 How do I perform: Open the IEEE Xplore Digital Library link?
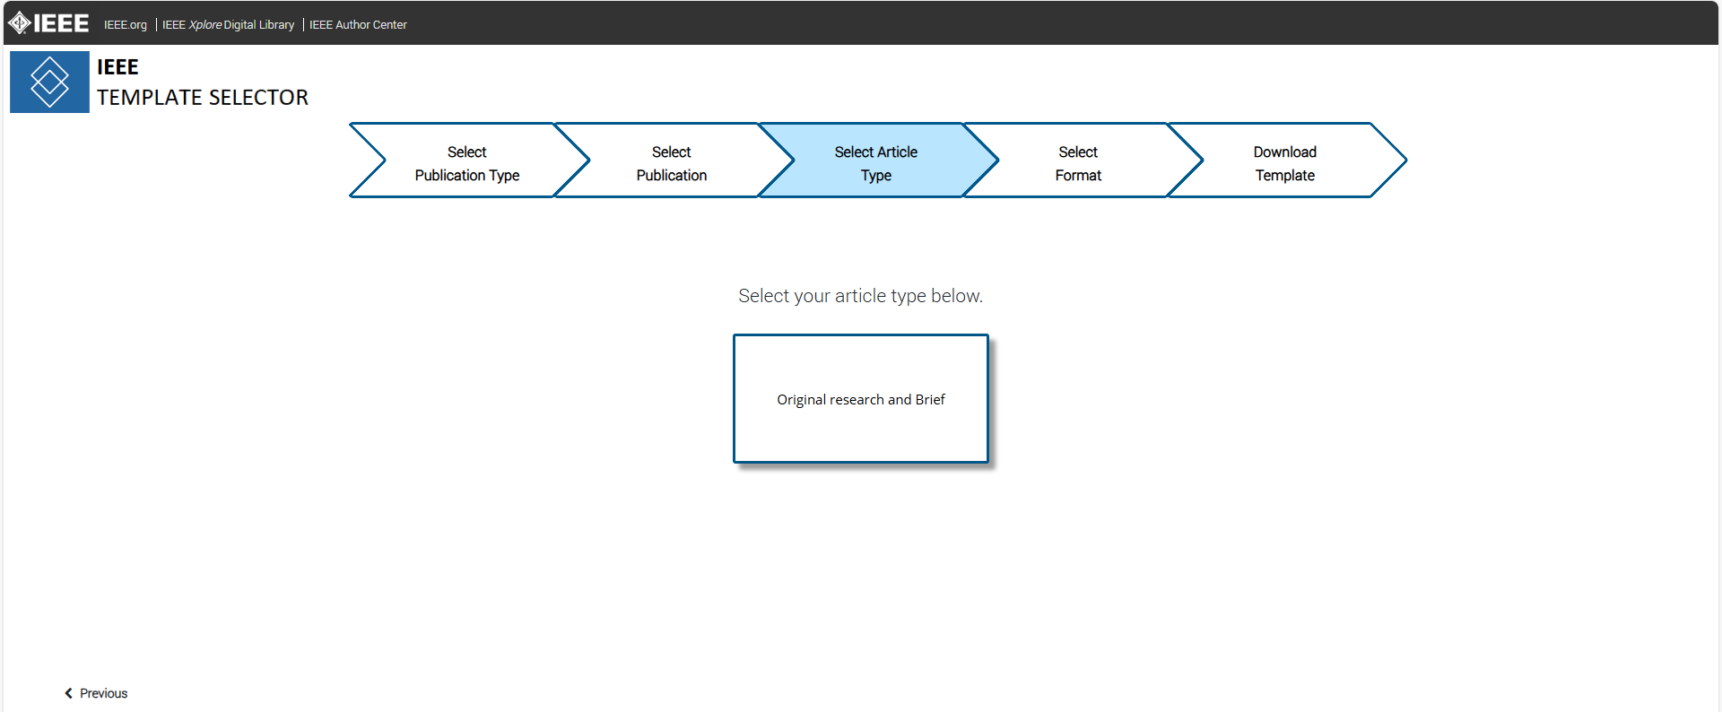pos(228,25)
